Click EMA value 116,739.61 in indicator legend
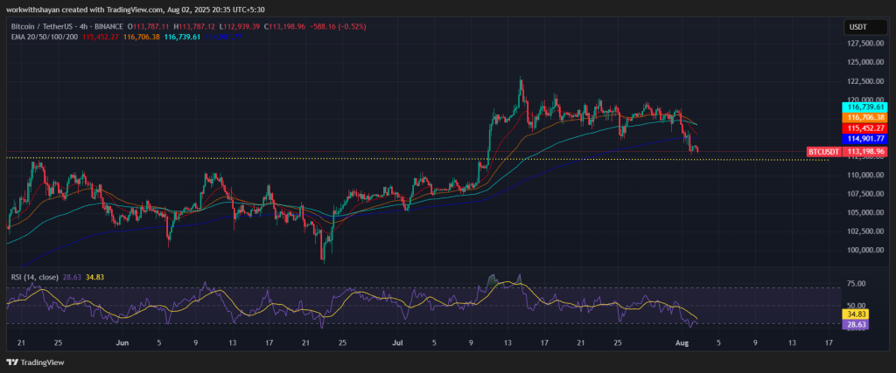 pyautogui.click(x=182, y=37)
